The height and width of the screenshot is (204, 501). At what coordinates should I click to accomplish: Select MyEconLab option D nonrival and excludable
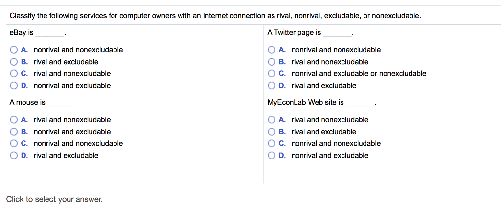point(272,156)
